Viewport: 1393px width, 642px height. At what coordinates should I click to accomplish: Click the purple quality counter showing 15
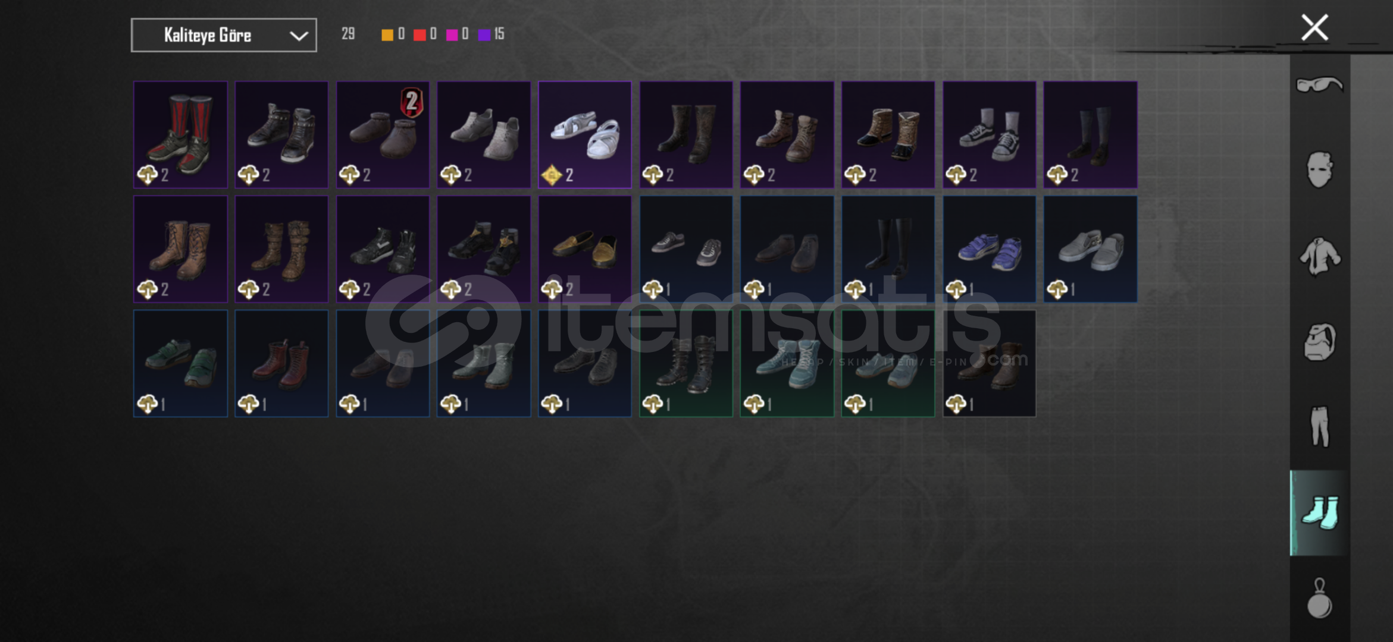(x=491, y=34)
